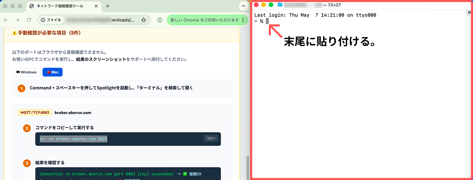Click the broker.akerun.com host label
The height and width of the screenshot is (180, 473).
click(x=73, y=113)
